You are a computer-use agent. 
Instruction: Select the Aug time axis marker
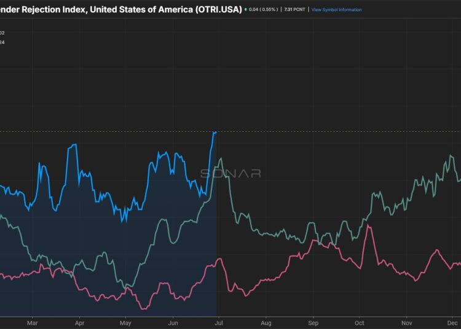(x=266, y=322)
